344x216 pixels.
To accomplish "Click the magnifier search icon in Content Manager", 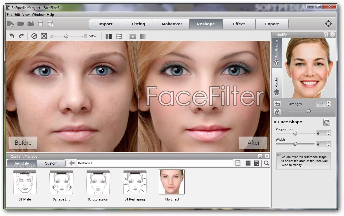I will [x=266, y=163].
